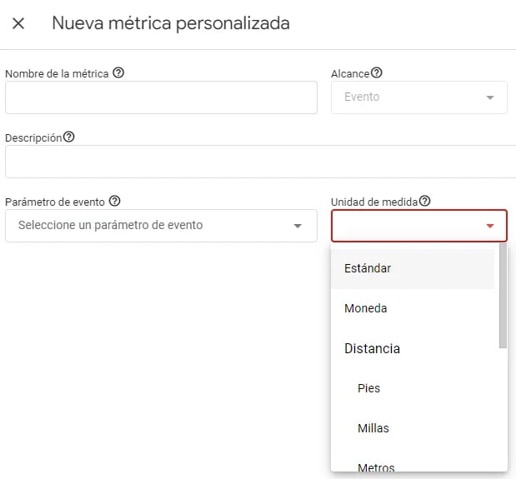Image resolution: width=516 pixels, height=479 pixels.
Task: Click the Descripción text field
Action: [x=261, y=162]
